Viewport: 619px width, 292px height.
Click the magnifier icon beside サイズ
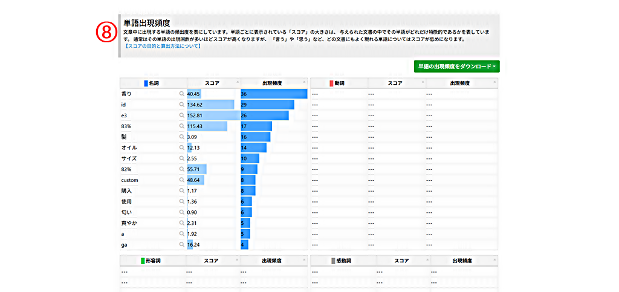point(181,158)
